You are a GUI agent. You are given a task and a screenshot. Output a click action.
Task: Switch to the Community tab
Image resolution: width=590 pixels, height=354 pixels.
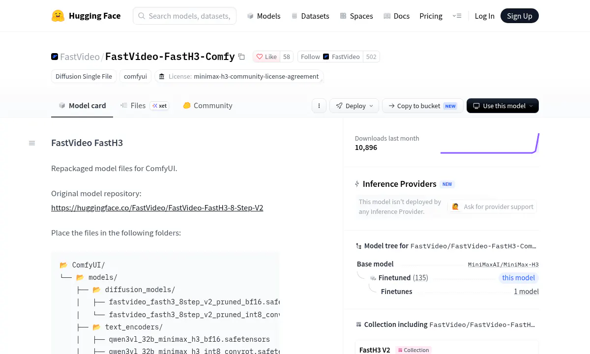click(207, 105)
